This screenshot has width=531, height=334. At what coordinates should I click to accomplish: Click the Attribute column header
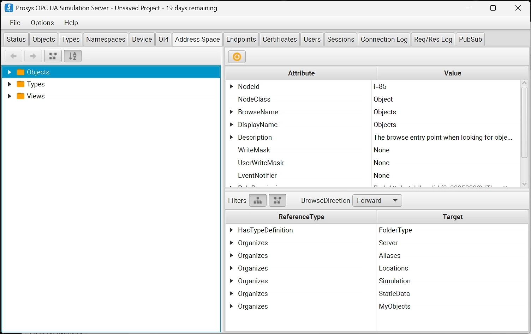[x=301, y=73]
